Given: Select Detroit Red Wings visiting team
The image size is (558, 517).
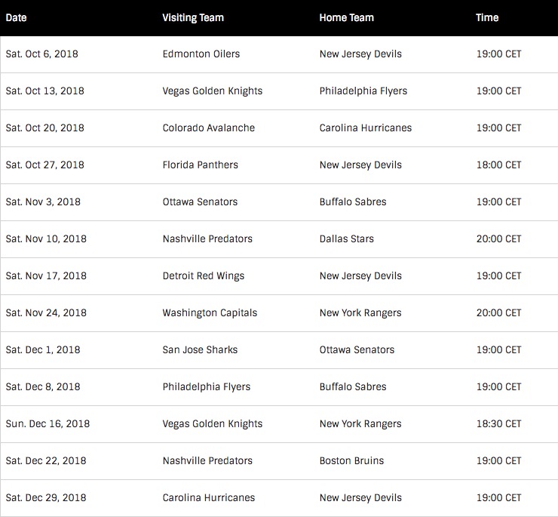Looking at the screenshot, I should 203,275.
